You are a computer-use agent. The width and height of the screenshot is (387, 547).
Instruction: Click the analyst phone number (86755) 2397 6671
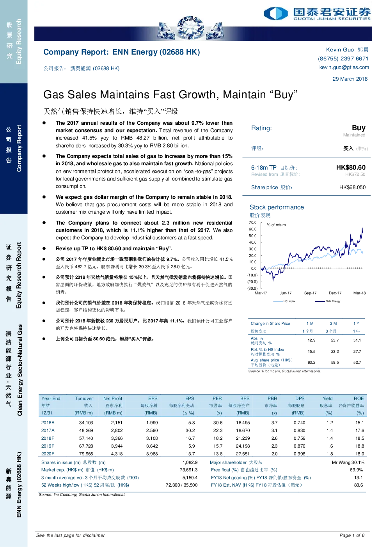[x=343, y=58]
